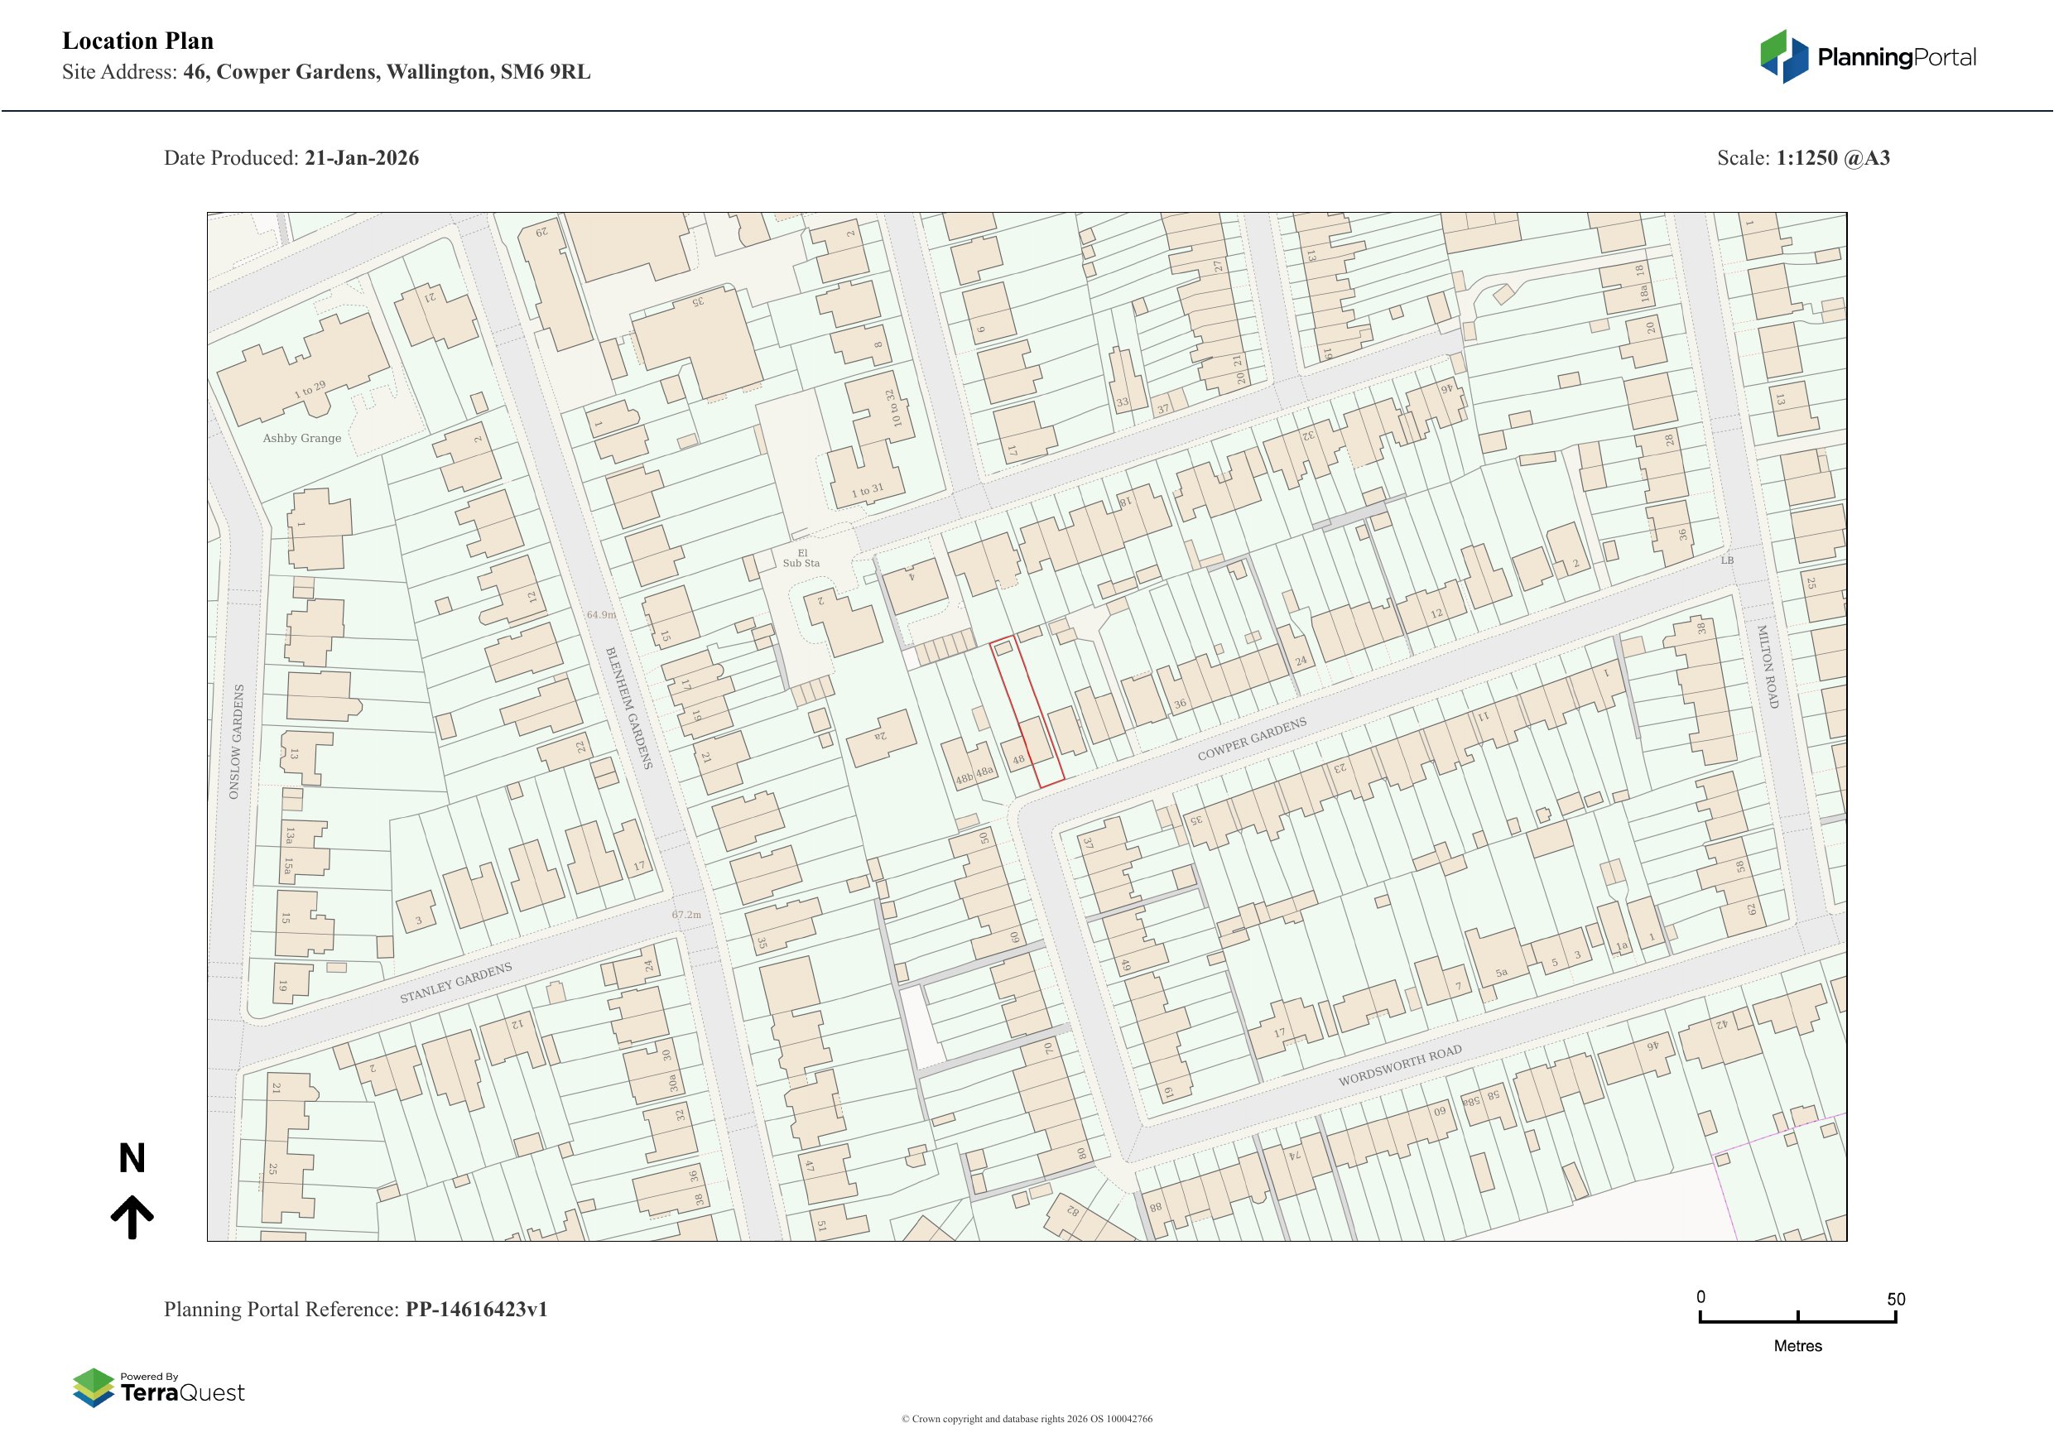Click the Crown copyright notice

point(1026,1419)
